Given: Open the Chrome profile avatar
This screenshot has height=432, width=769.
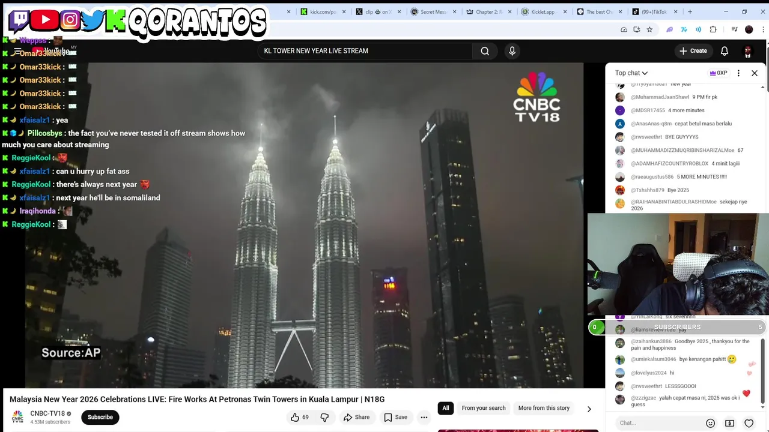Looking at the screenshot, I should point(749,29).
